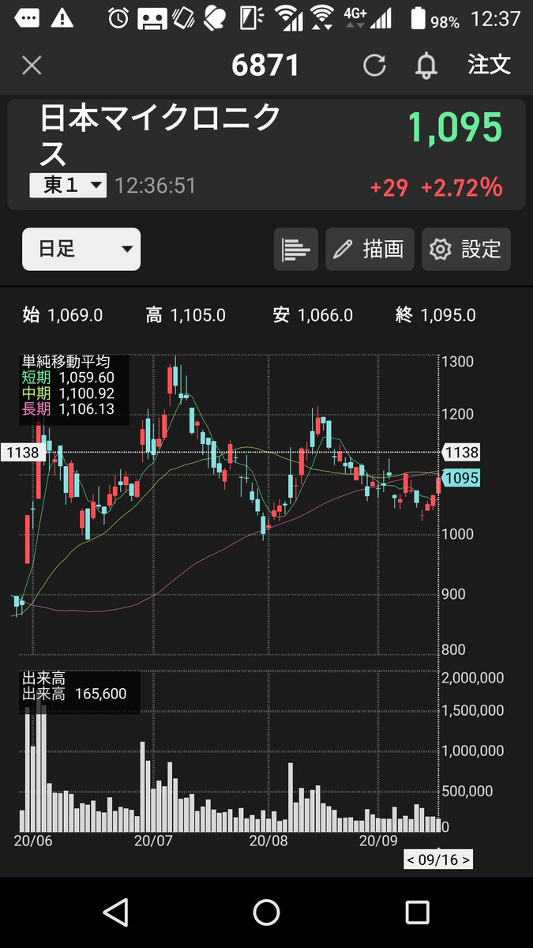Tap the 短期 1,059.60 moving average
Screen dimensions: 533x948
point(69,378)
